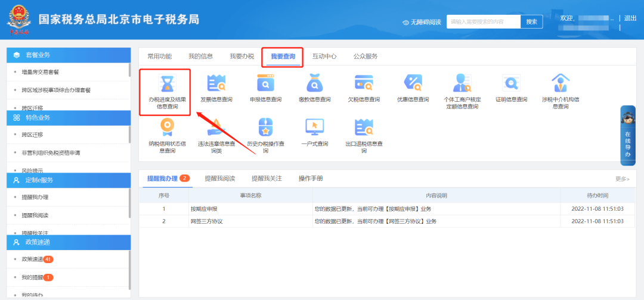This screenshot has width=644, height=300.
Task: Open 个体工商户核定定额信息查询 icon
Action: pos(462,83)
